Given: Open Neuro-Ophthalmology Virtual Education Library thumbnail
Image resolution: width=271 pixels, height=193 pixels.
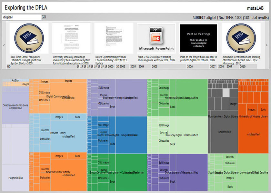Looking at the screenshot, I should [x=114, y=38].
